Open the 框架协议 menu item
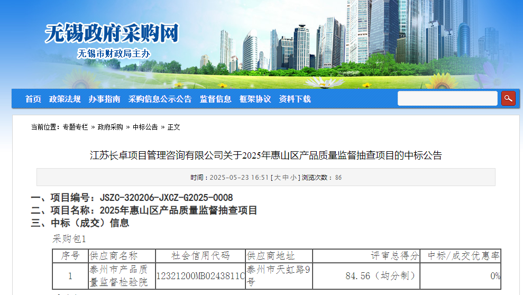 255,99
